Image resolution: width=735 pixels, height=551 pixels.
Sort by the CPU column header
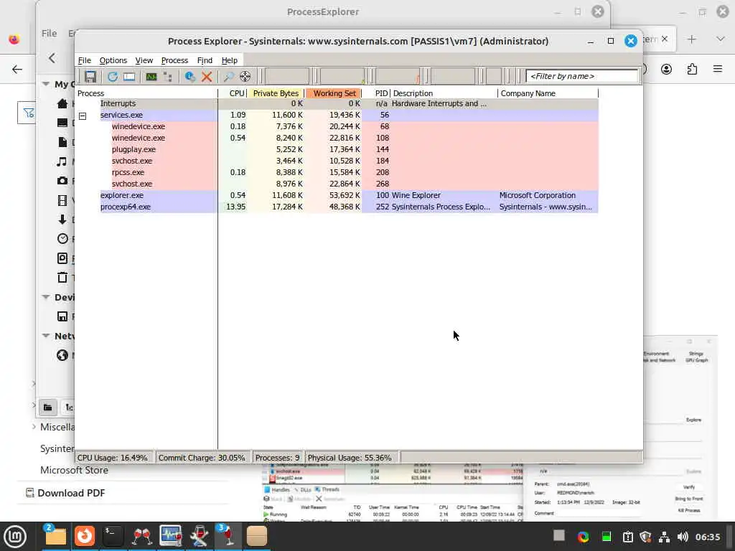pyautogui.click(x=233, y=93)
